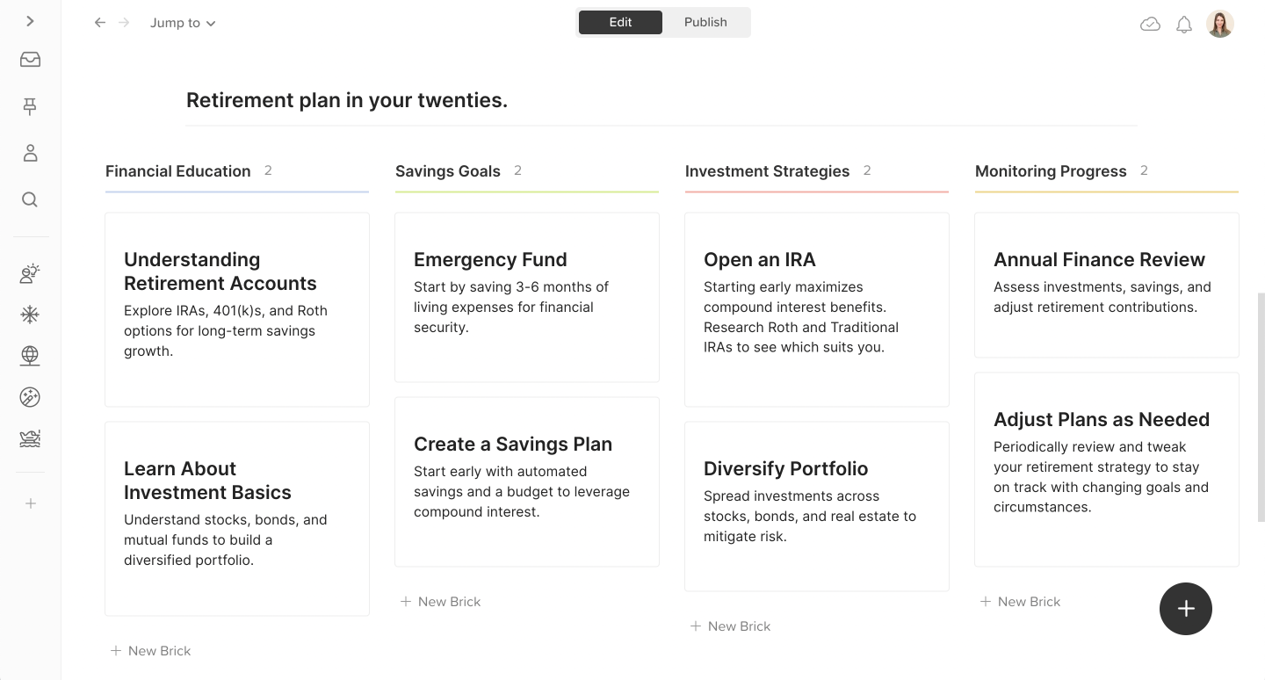Add a workspace with sidebar plus

(30, 503)
